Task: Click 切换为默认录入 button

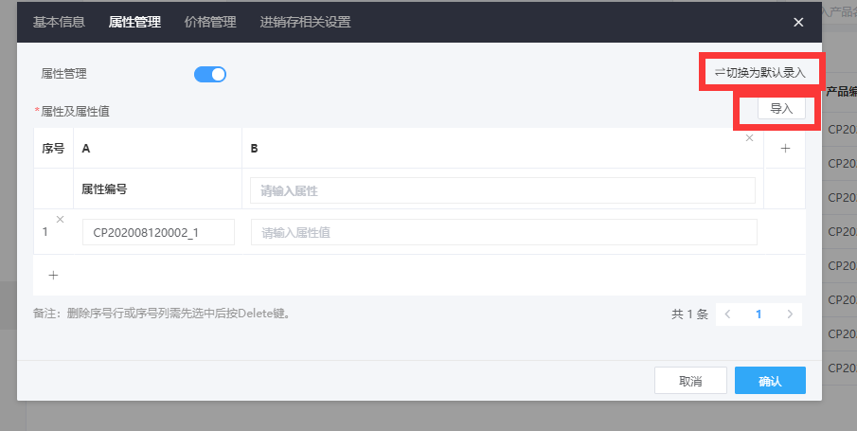Action: pos(759,73)
